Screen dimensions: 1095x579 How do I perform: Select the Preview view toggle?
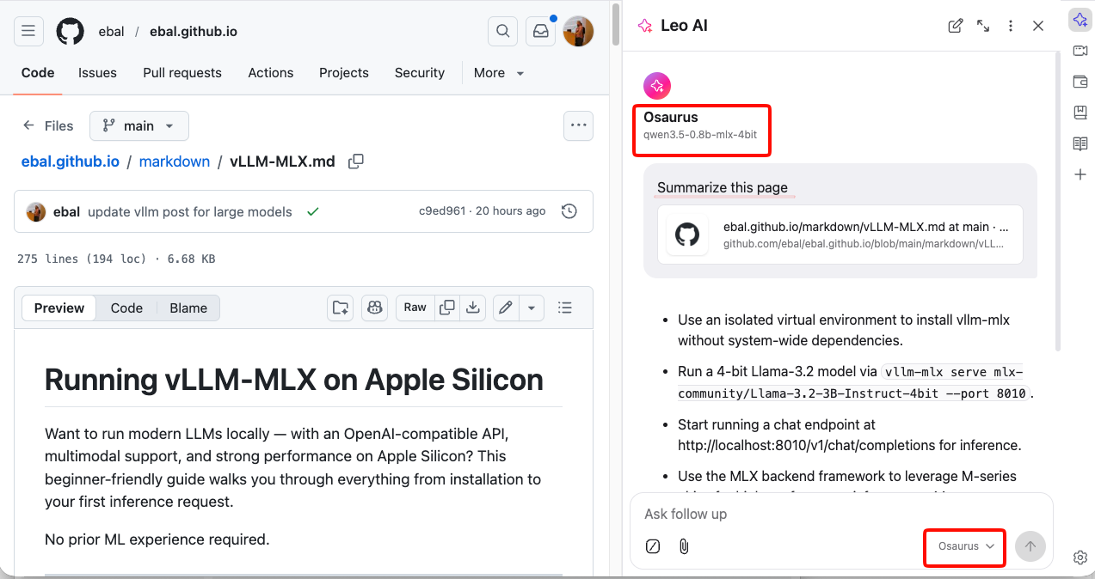[59, 308]
